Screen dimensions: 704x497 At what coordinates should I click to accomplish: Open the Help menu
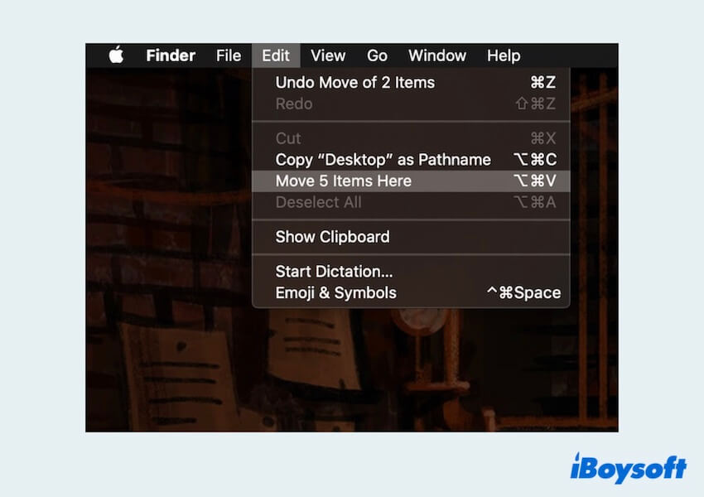504,55
